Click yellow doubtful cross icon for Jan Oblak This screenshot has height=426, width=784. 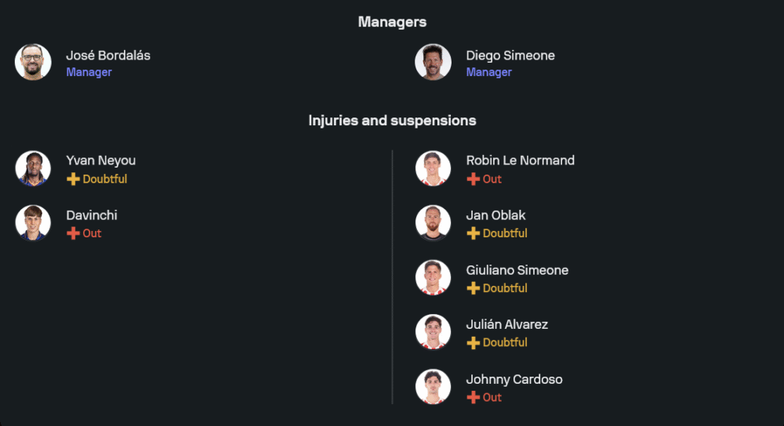[473, 233]
